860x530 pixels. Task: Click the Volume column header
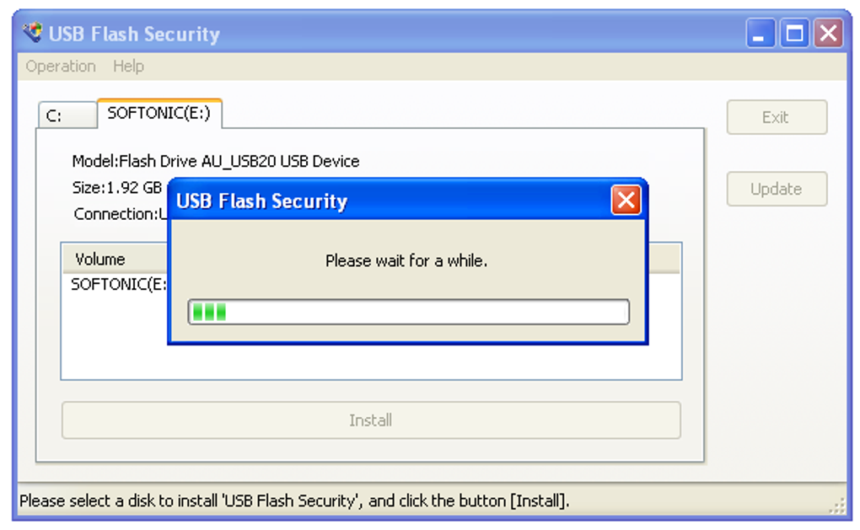coord(100,259)
